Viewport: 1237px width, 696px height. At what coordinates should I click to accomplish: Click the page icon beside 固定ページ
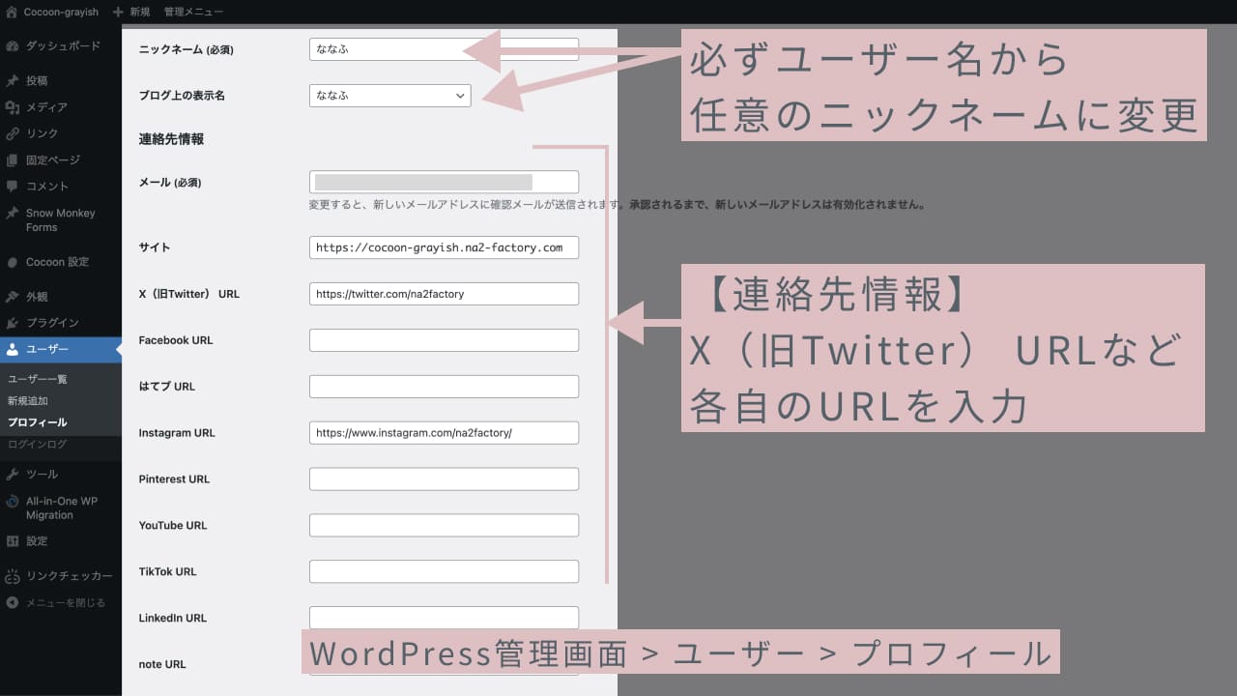(13, 160)
